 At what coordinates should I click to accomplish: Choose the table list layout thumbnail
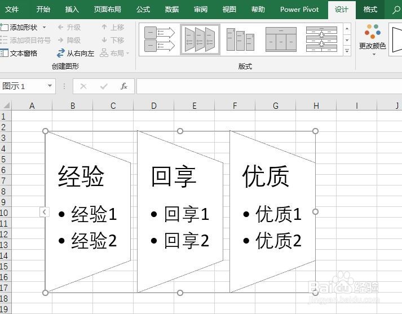click(x=281, y=39)
